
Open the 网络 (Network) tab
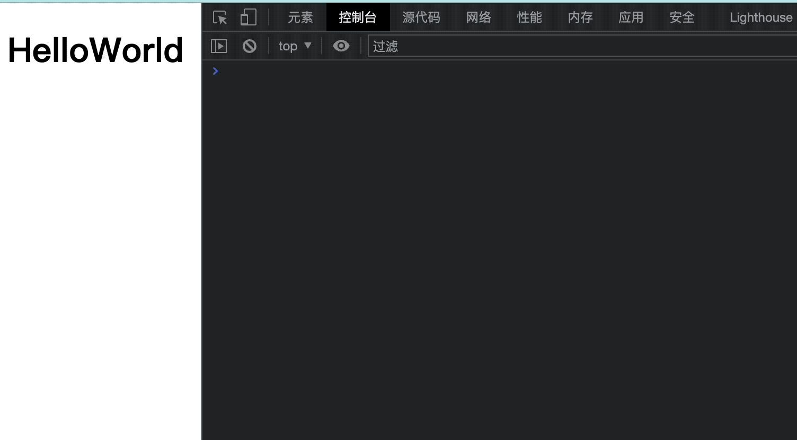(x=478, y=17)
